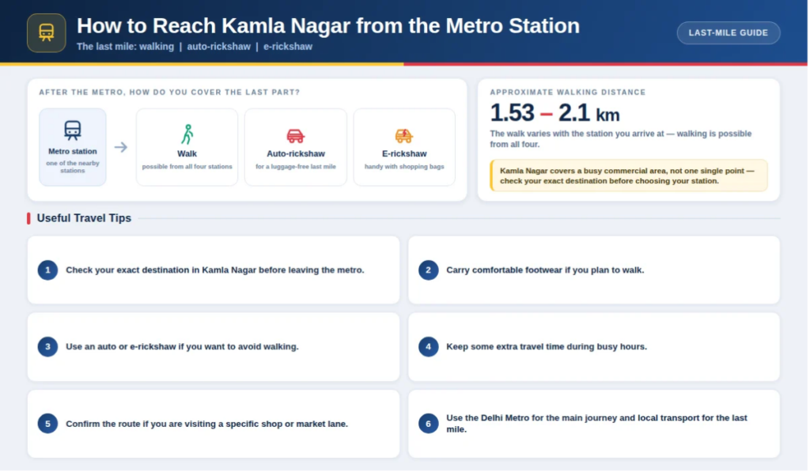
Task: Click 'auto-rickshaw' in the header subtitle
Action: point(218,47)
